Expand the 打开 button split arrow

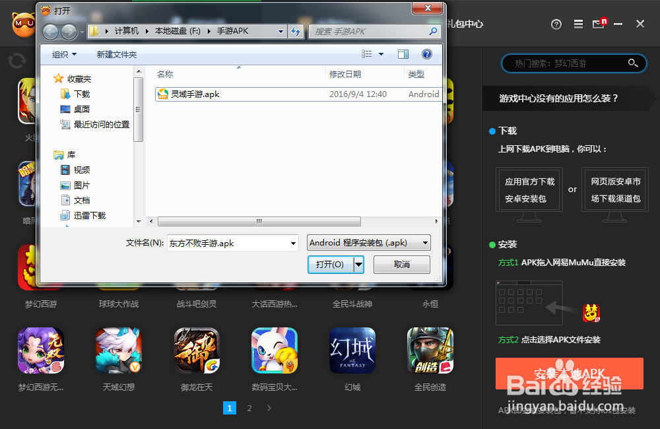[358, 265]
